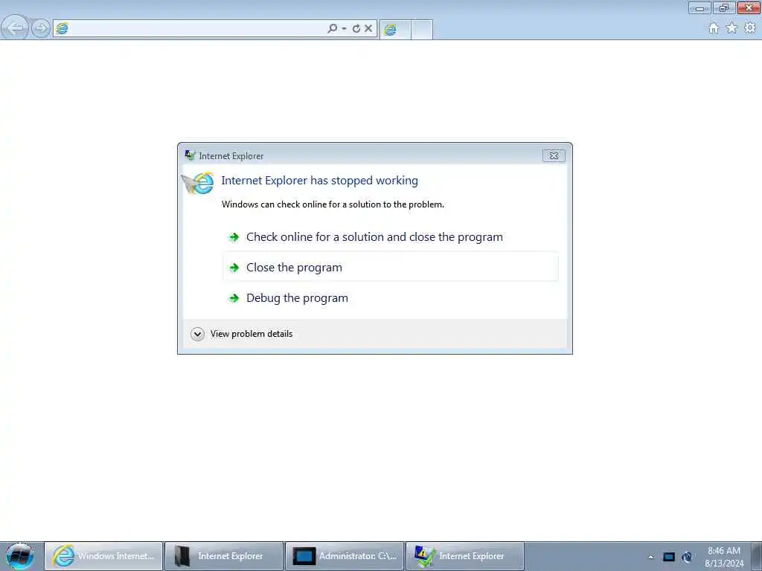The width and height of the screenshot is (762, 571).
Task: Switch to Internet Explorer error report taskbar item
Action: [x=464, y=556]
